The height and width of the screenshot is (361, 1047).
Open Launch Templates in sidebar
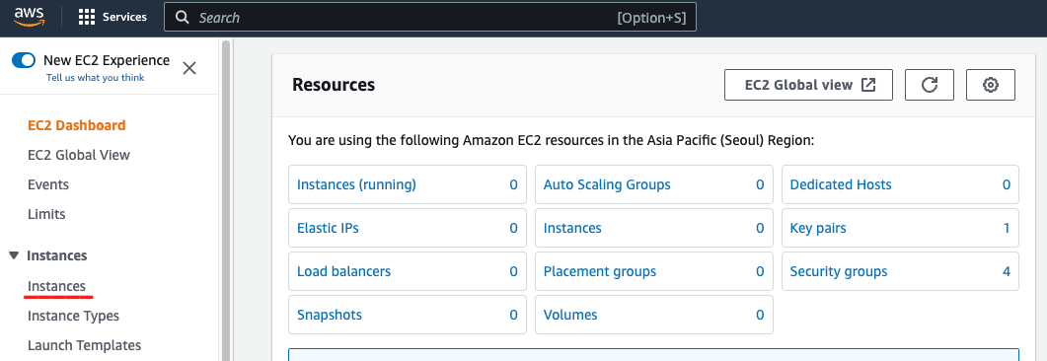point(85,345)
